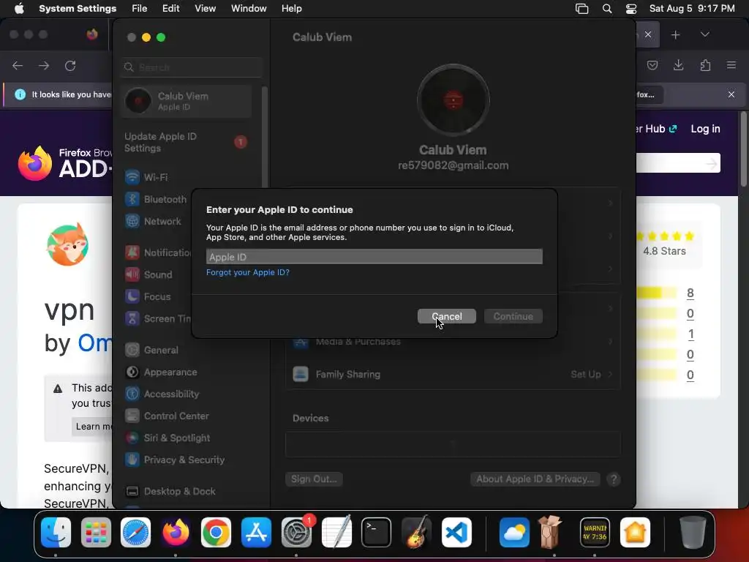Open the Help menu in menu bar
The image size is (749, 562).
291,8
